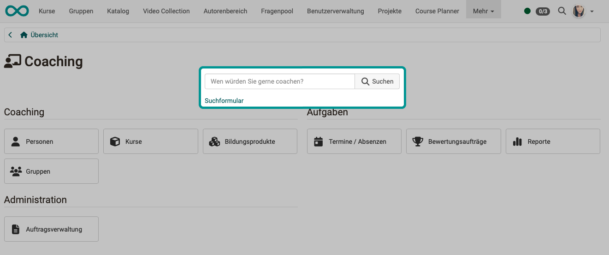Click the green online status indicator
Image resolution: width=609 pixels, height=255 pixels.
(527, 11)
